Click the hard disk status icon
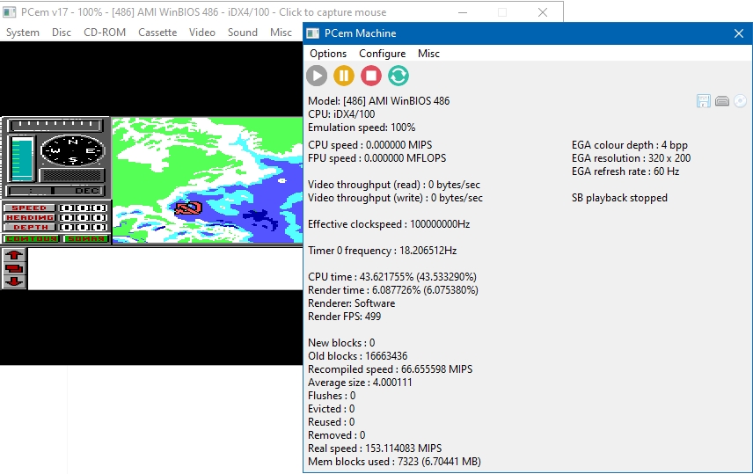The height and width of the screenshot is (474, 753). pyautogui.click(x=722, y=101)
